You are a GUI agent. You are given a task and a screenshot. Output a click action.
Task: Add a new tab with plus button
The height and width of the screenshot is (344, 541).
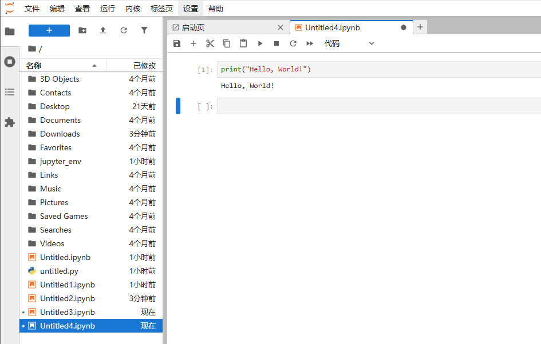(x=420, y=27)
